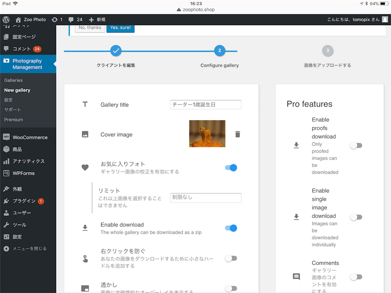Click the cheetah cover image thumbnail
This screenshot has width=391, height=293.
pyautogui.click(x=207, y=134)
